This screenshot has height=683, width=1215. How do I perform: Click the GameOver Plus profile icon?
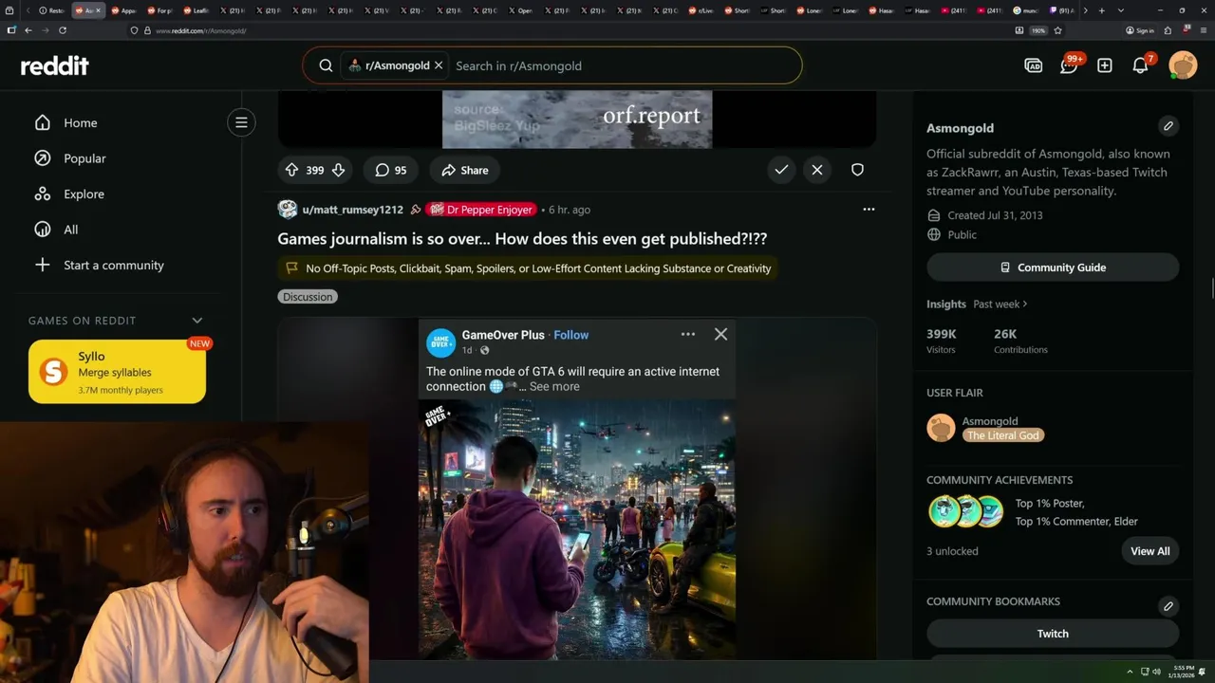440,342
